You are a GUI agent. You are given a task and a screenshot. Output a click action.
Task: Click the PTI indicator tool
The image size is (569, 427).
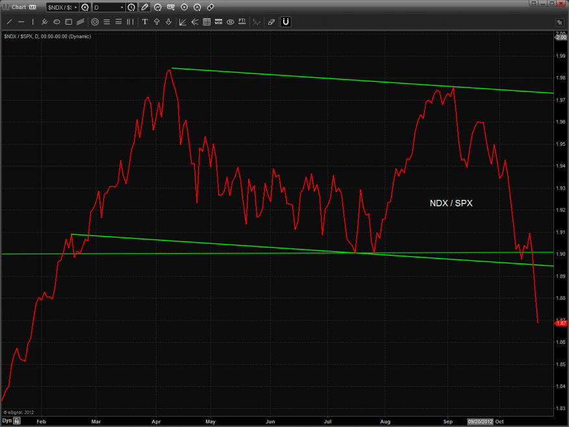click(x=242, y=22)
